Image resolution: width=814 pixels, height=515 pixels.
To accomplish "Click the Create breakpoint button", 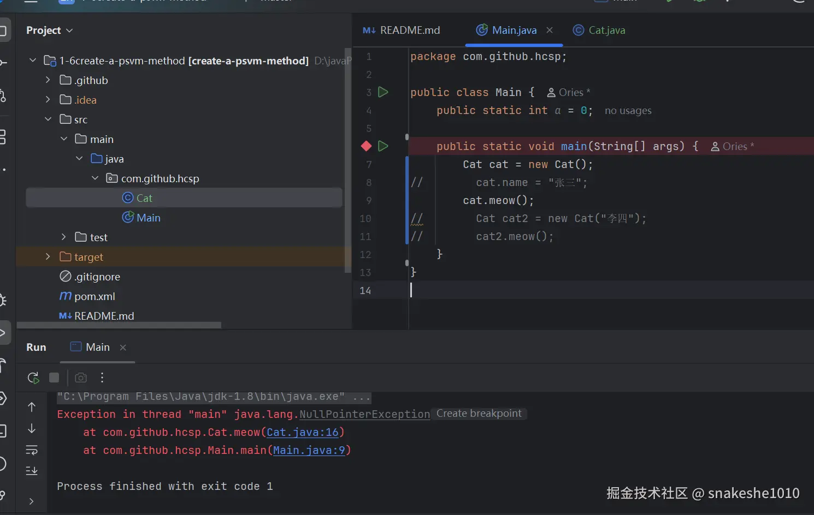I will pyautogui.click(x=479, y=414).
